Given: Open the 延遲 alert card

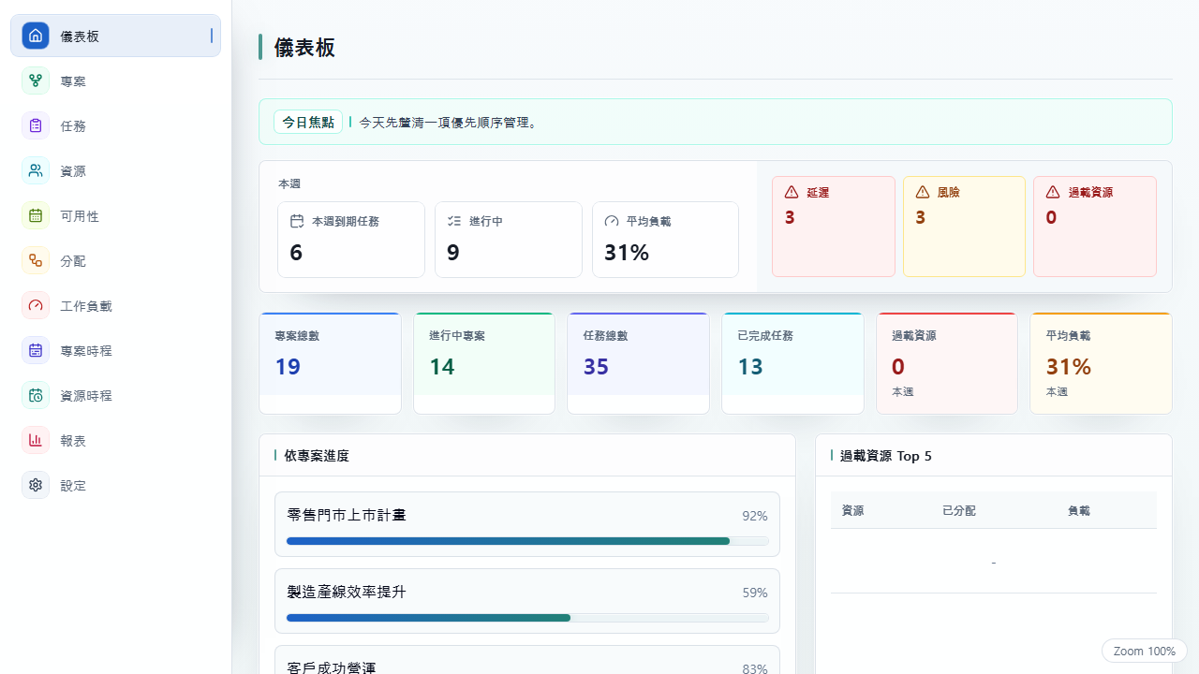Looking at the screenshot, I should point(834,227).
